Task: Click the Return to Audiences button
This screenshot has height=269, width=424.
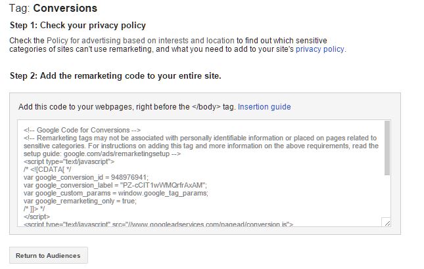Action: (x=49, y=255)
